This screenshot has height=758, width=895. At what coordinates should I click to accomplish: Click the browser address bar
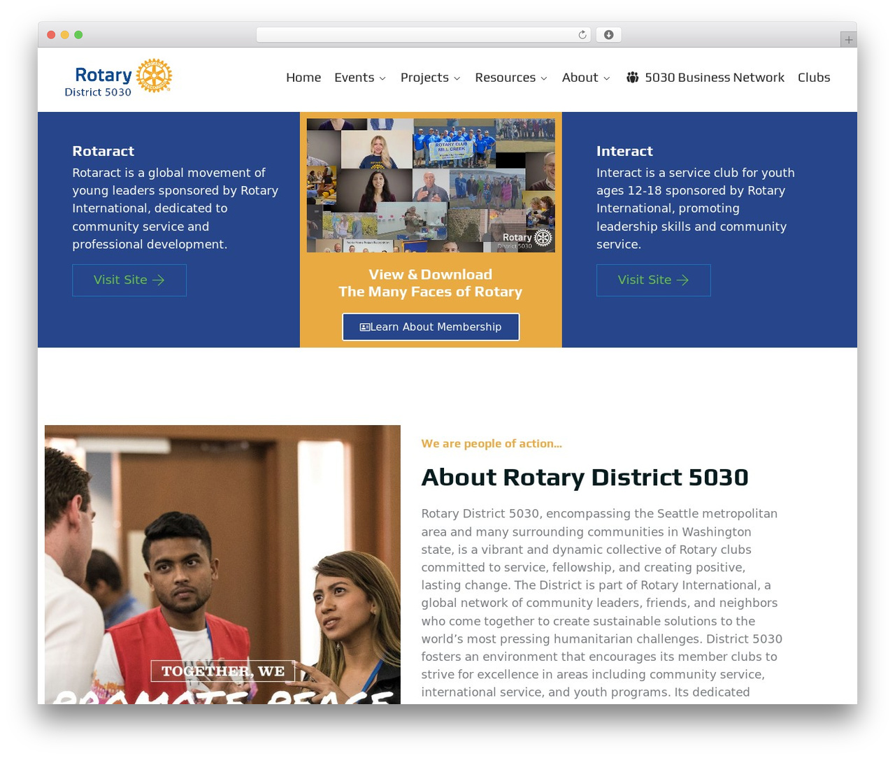pyautogui.click(x=424, y=35)
